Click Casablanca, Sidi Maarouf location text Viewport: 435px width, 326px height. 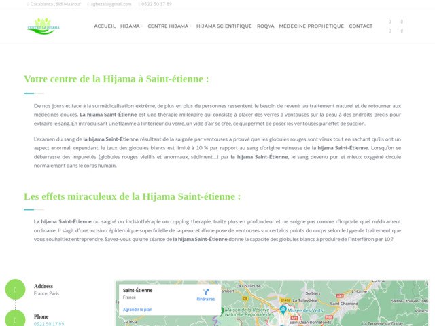tap(56, 4)
